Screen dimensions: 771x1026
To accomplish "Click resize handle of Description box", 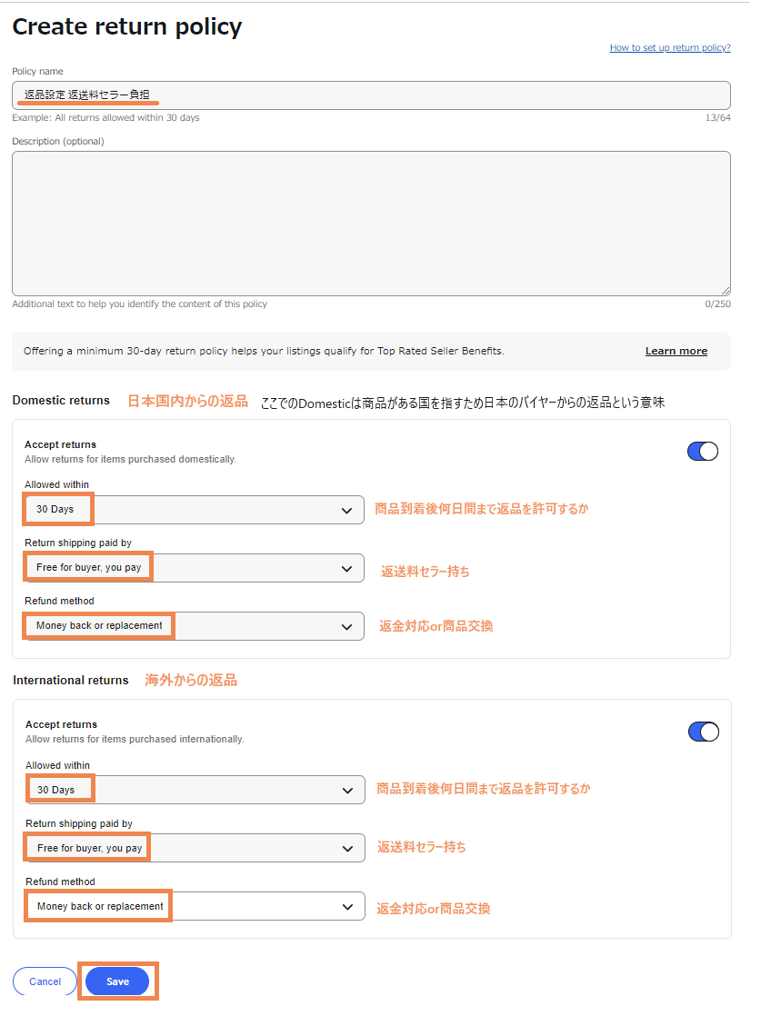I will (726, 291).
